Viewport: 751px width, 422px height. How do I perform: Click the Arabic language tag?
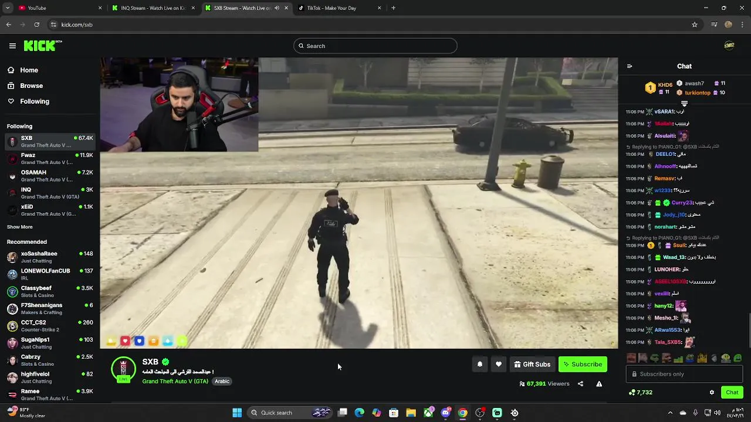pos(222,381)
